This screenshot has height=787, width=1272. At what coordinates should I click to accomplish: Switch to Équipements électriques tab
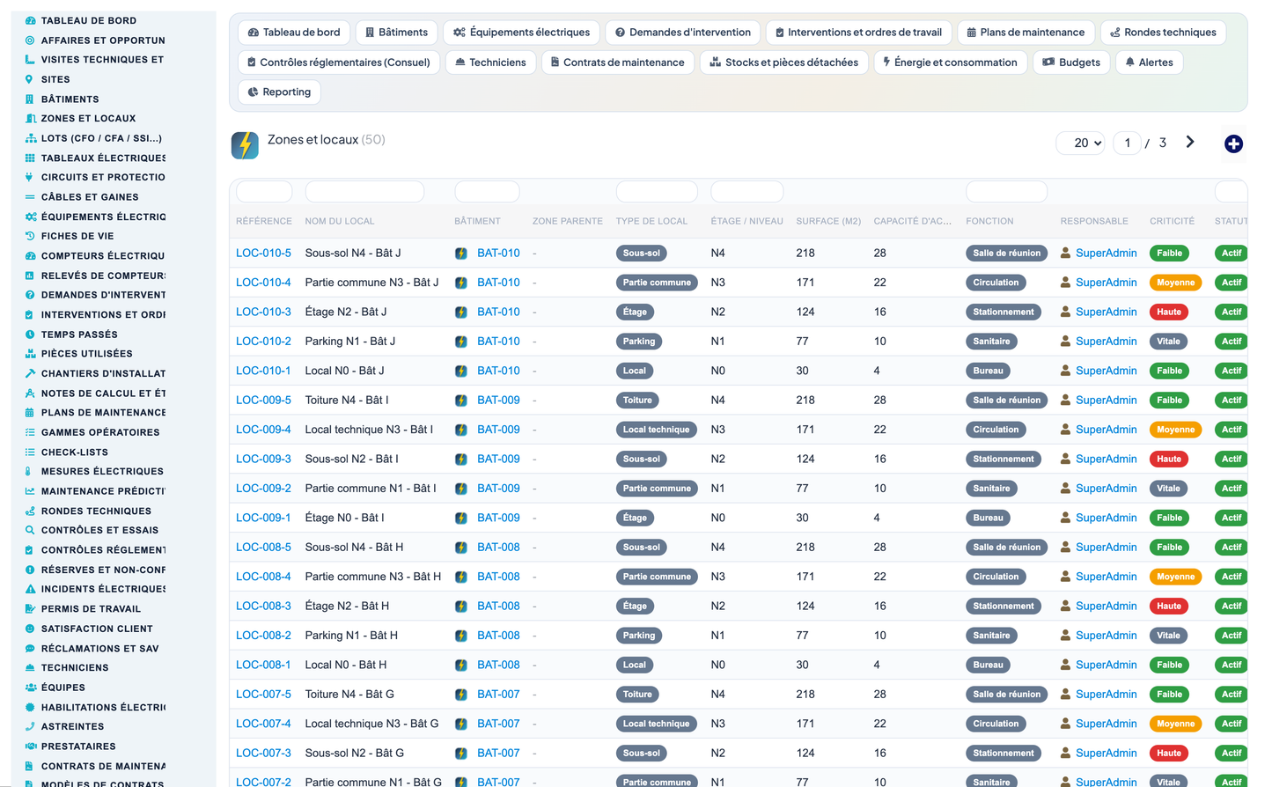[x=521, y=33]
